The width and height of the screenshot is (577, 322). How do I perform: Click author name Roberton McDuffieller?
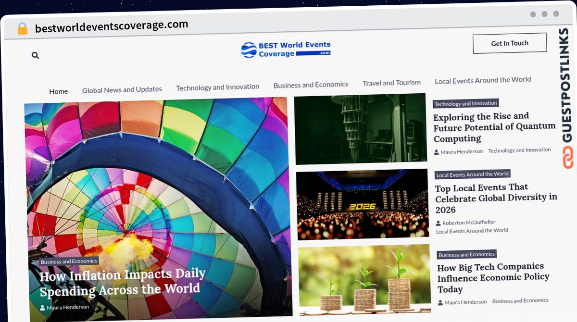click(469, 223)
